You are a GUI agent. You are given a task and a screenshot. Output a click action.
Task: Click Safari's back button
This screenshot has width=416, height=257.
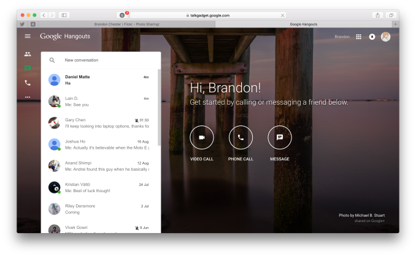pos(44,15)
